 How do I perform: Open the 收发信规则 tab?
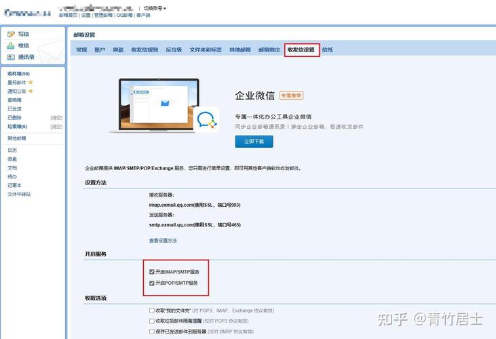(145, 49)
